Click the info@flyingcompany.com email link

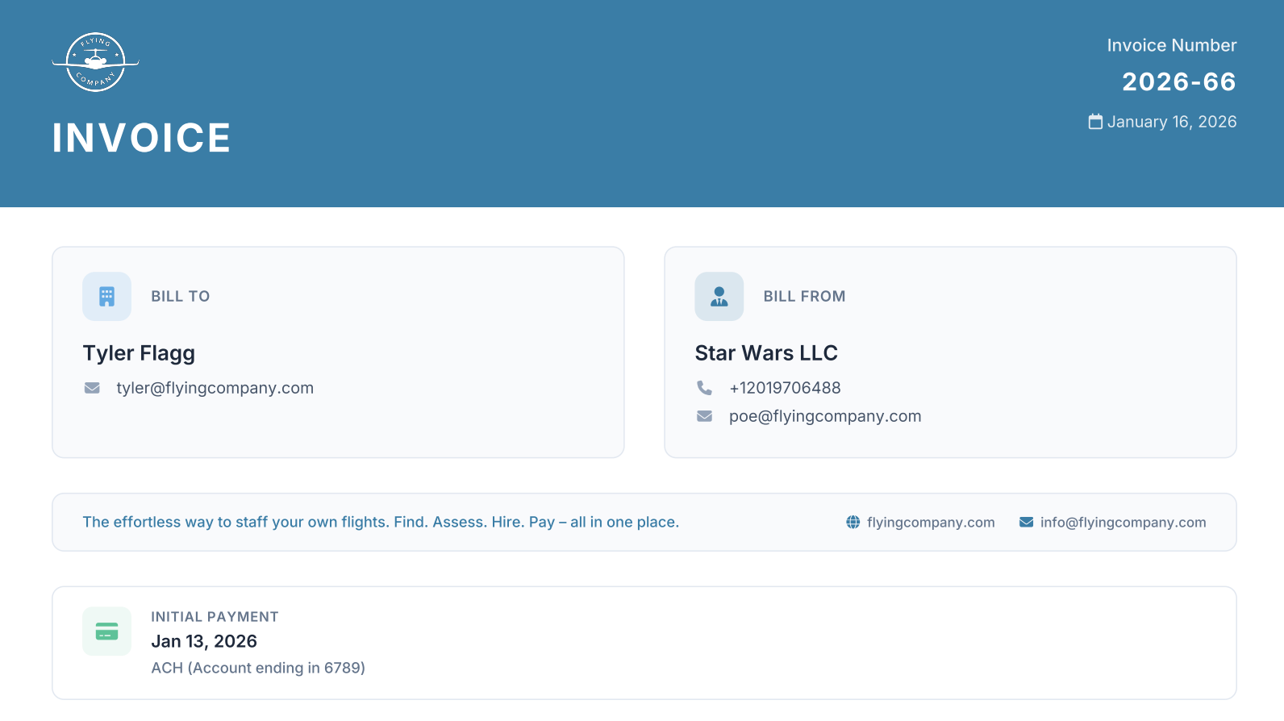pos(1123,523)
